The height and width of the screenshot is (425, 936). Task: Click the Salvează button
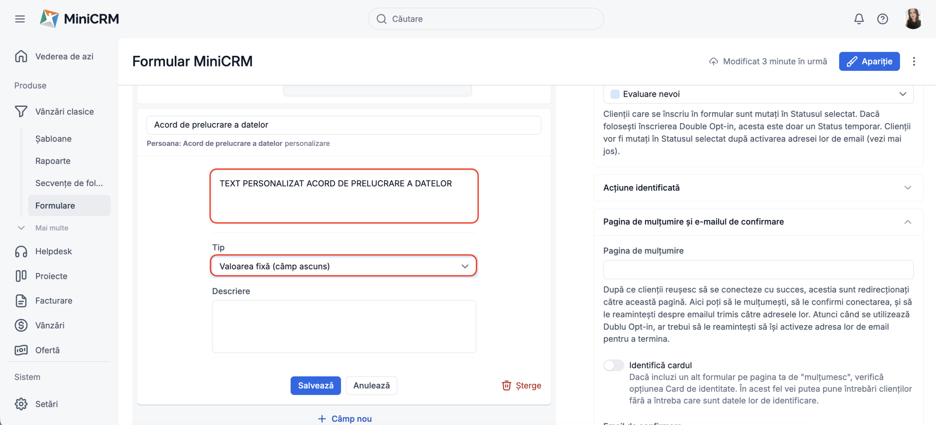coord(316,386)
